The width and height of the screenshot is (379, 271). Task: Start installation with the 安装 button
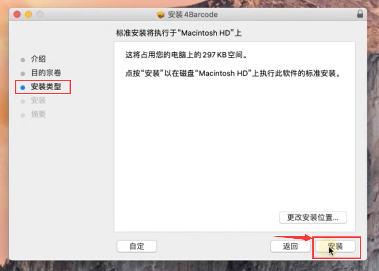coord(335,246)
